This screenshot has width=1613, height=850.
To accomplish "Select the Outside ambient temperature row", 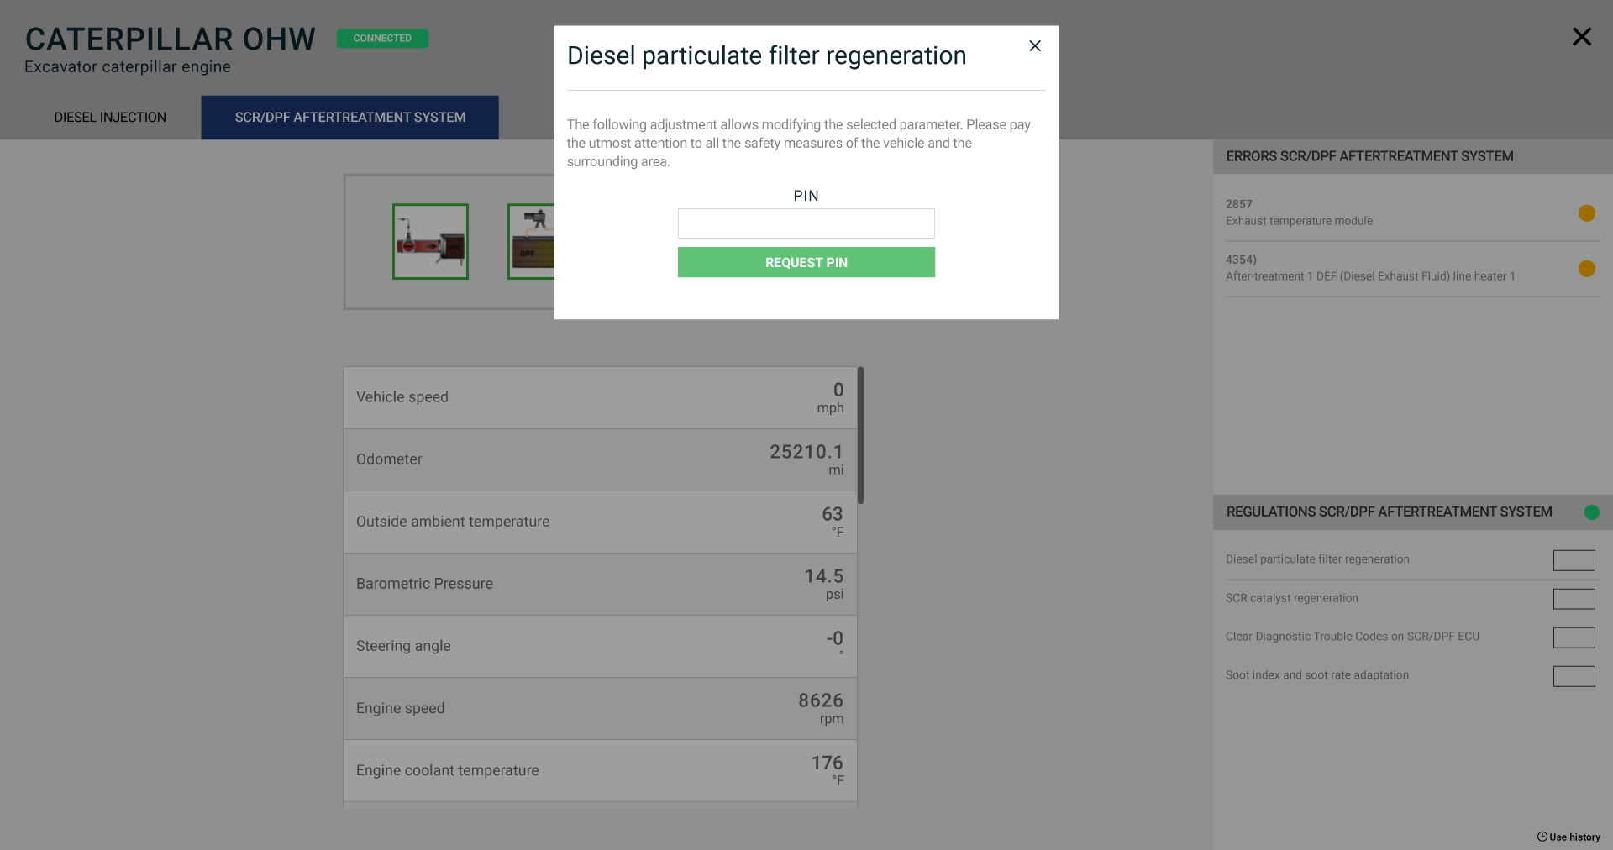I will pyautogui.click(x=600, y=522).
